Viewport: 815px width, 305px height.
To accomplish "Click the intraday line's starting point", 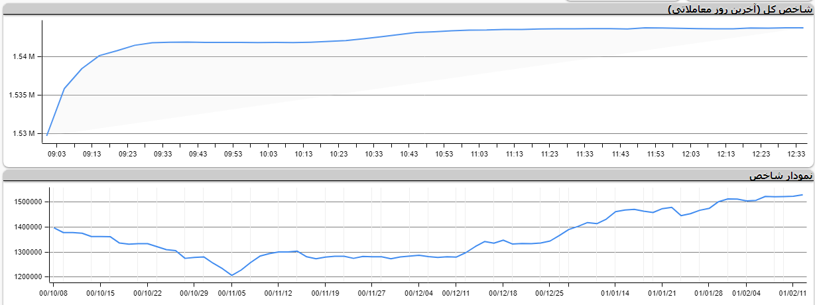I will pos(47,135).
